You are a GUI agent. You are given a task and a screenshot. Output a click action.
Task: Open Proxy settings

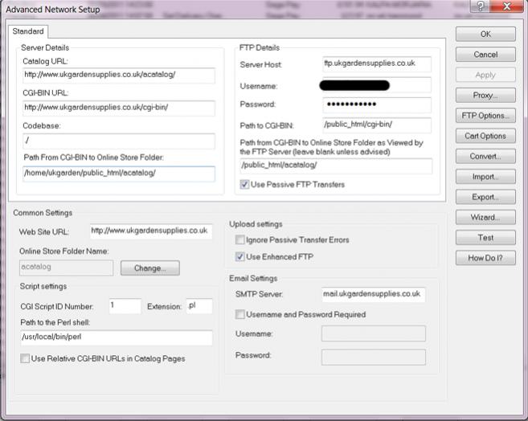coord(485,96)
